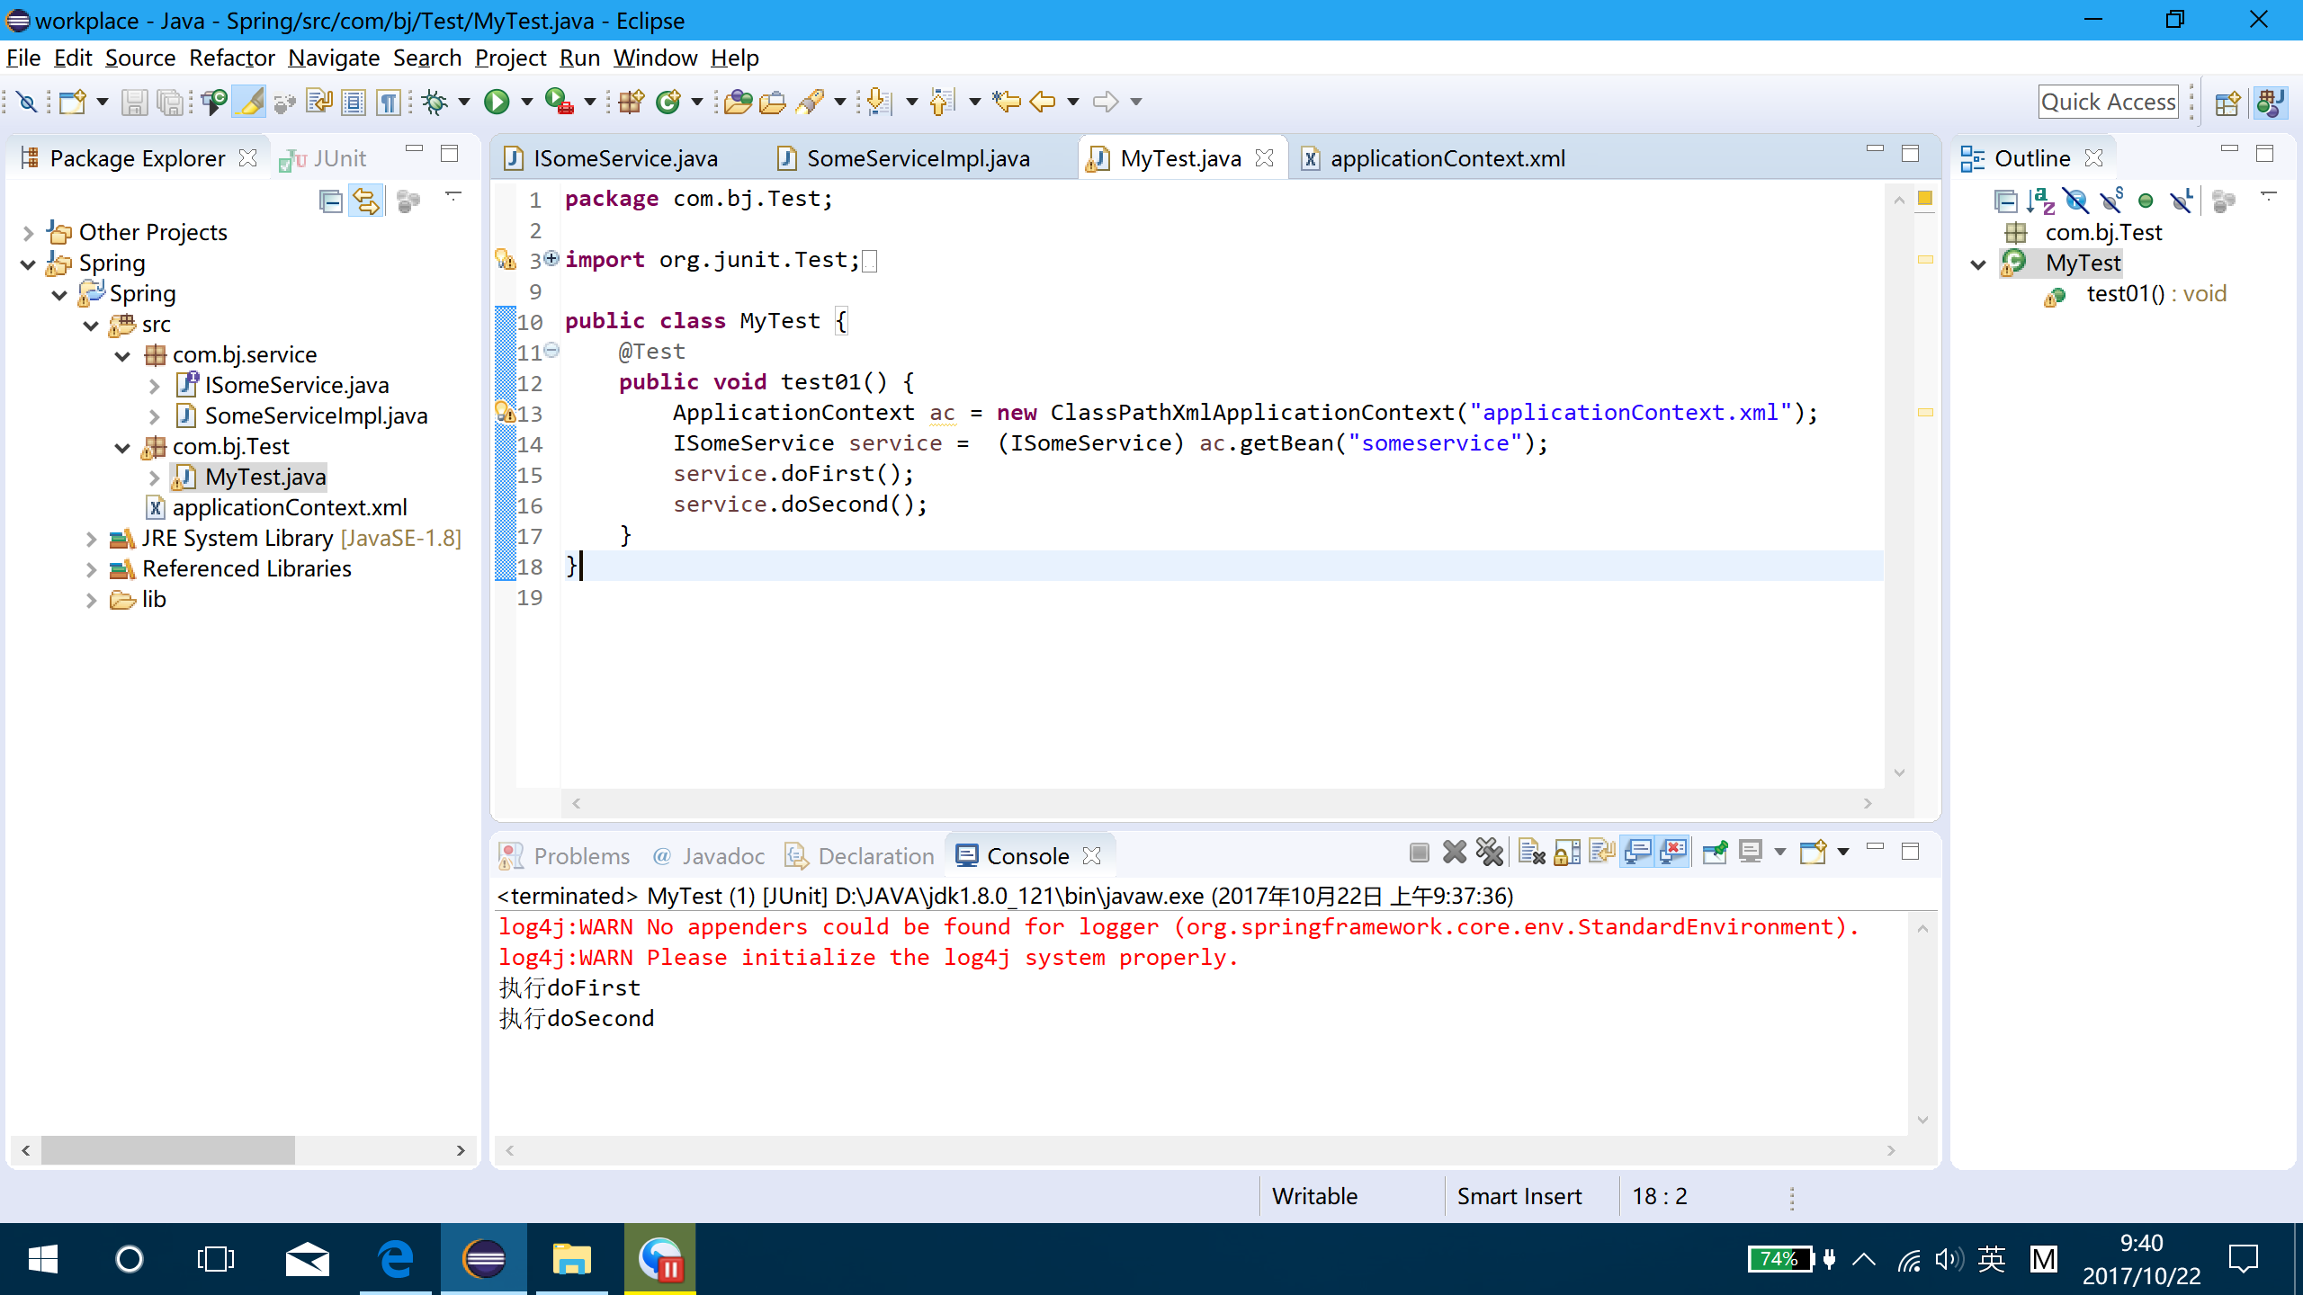Expand the lib folder node
Image resolution: width=2303 pixels, height=1295 pixels.
click(x=91, y=600)
